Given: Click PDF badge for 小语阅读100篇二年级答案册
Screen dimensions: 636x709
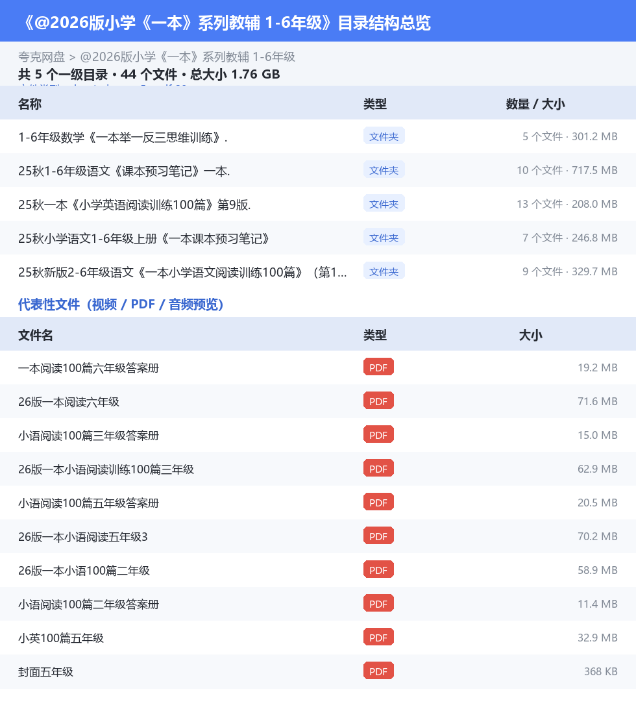Looking at the screenshot, I should (378, 604).
